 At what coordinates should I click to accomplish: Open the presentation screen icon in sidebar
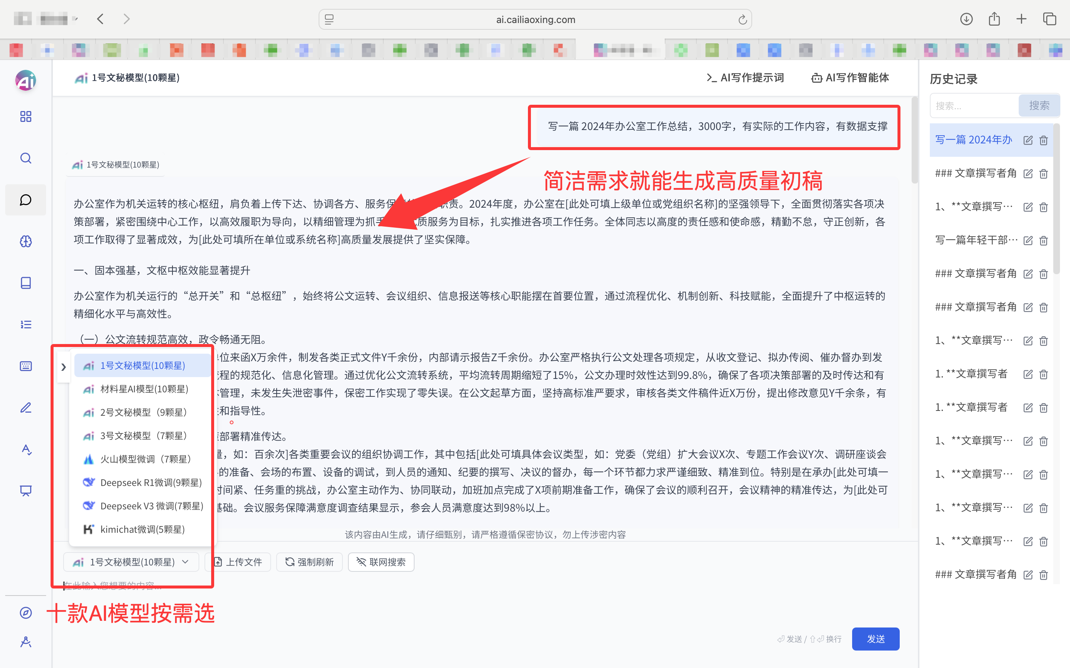(26, 491)
